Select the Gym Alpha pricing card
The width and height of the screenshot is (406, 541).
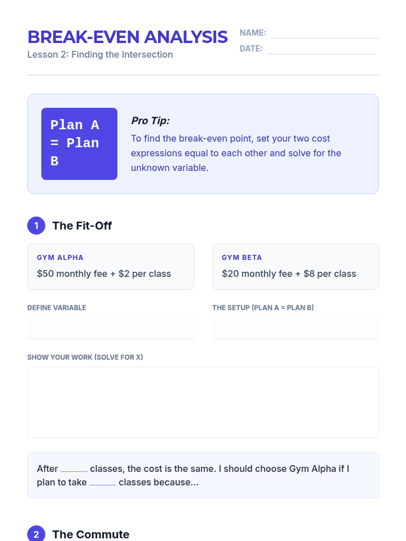pos(111,266)
